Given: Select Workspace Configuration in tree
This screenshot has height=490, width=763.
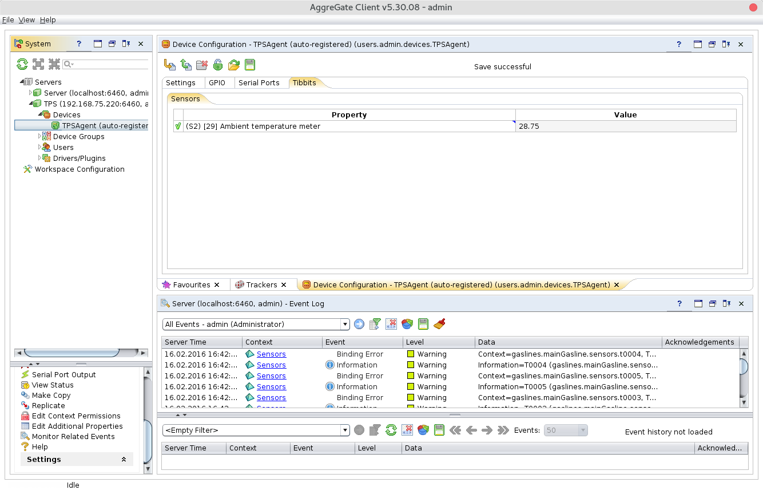Looking at the screenshot, I should point(80,169).
